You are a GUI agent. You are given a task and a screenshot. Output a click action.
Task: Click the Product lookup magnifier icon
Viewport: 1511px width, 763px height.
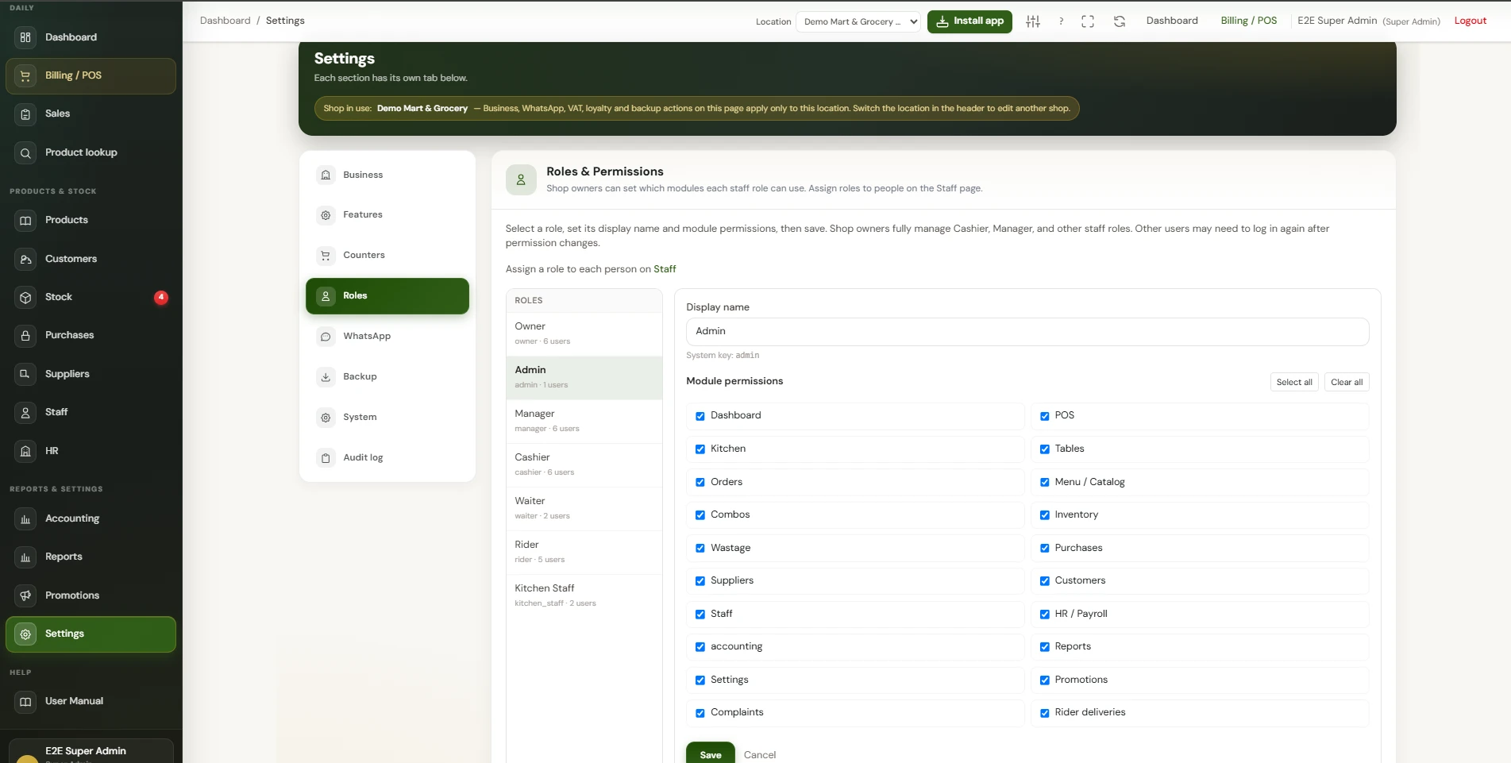[25, 153]
